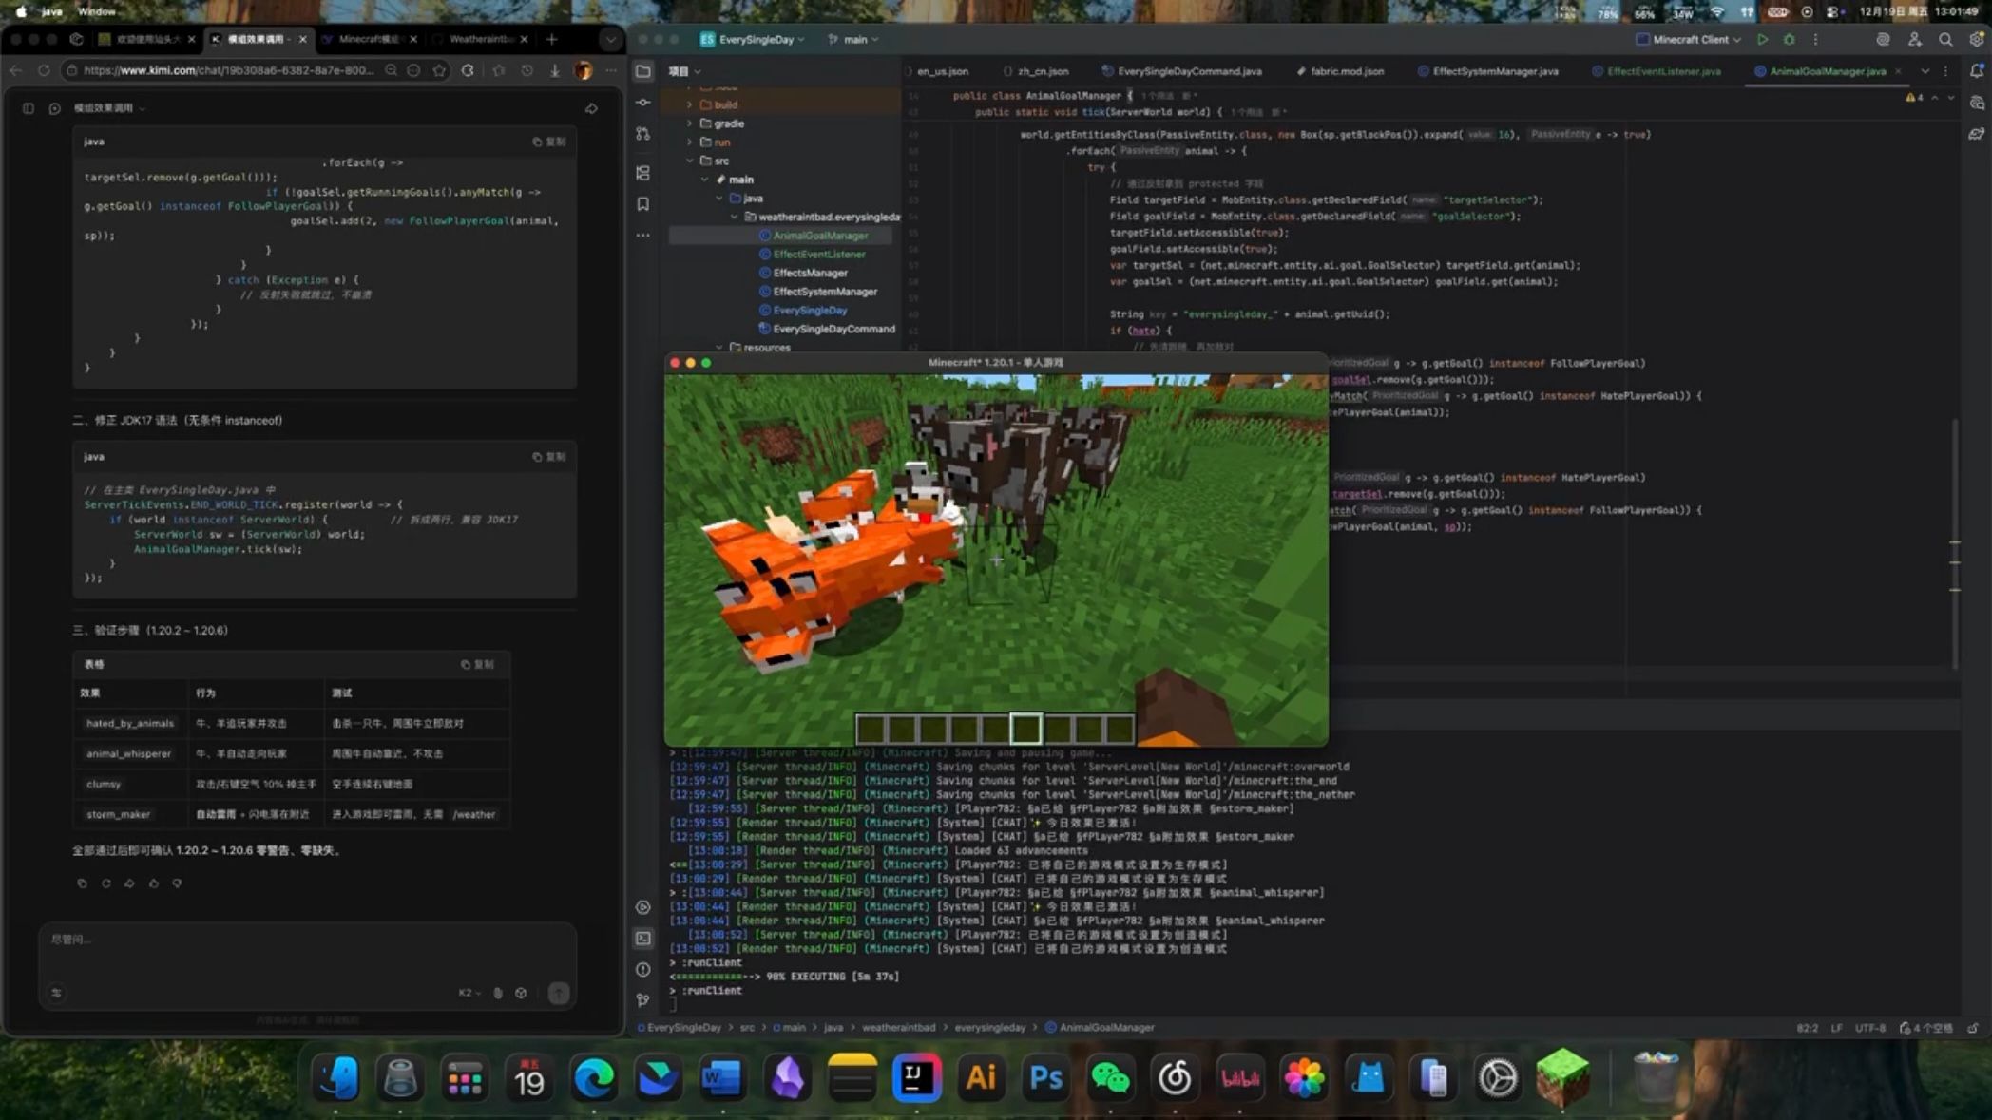Open the Code With Me add-user icon
This screenshot has width=1992, height=1120.
(x=1915, y=40)
